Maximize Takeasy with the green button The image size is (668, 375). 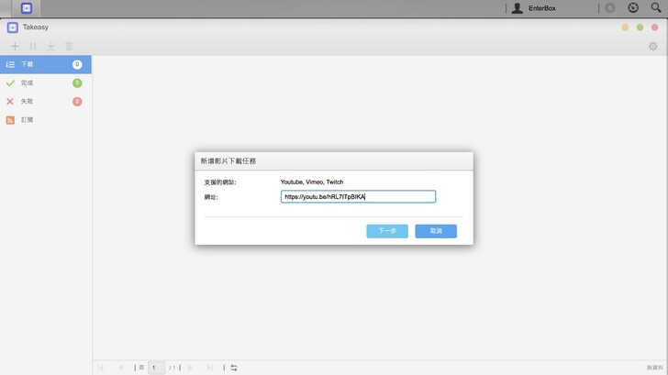click(640, 28)
